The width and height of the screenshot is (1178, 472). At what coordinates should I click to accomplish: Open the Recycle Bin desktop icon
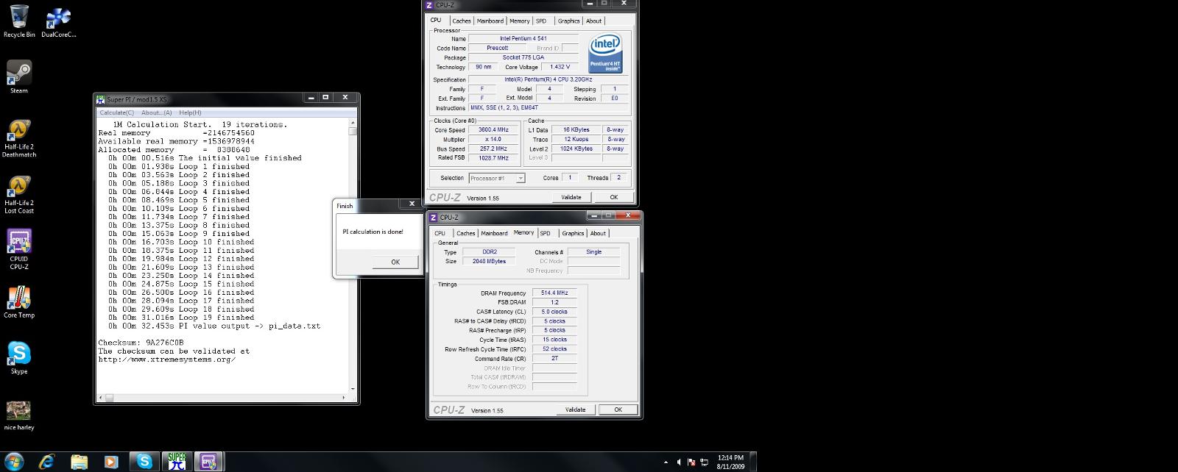coord(19,21)
